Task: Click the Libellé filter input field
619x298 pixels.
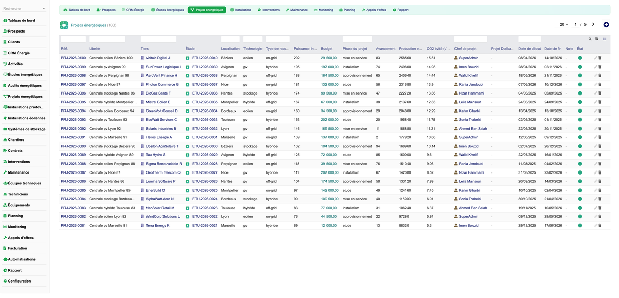Action: (107, 39)
